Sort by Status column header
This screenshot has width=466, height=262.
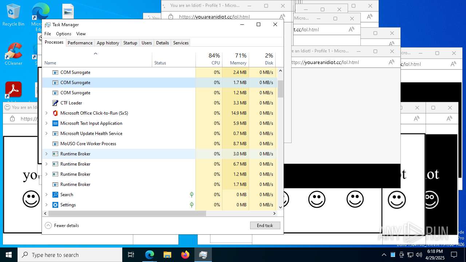pyautogui.click(x=174, y=60)
